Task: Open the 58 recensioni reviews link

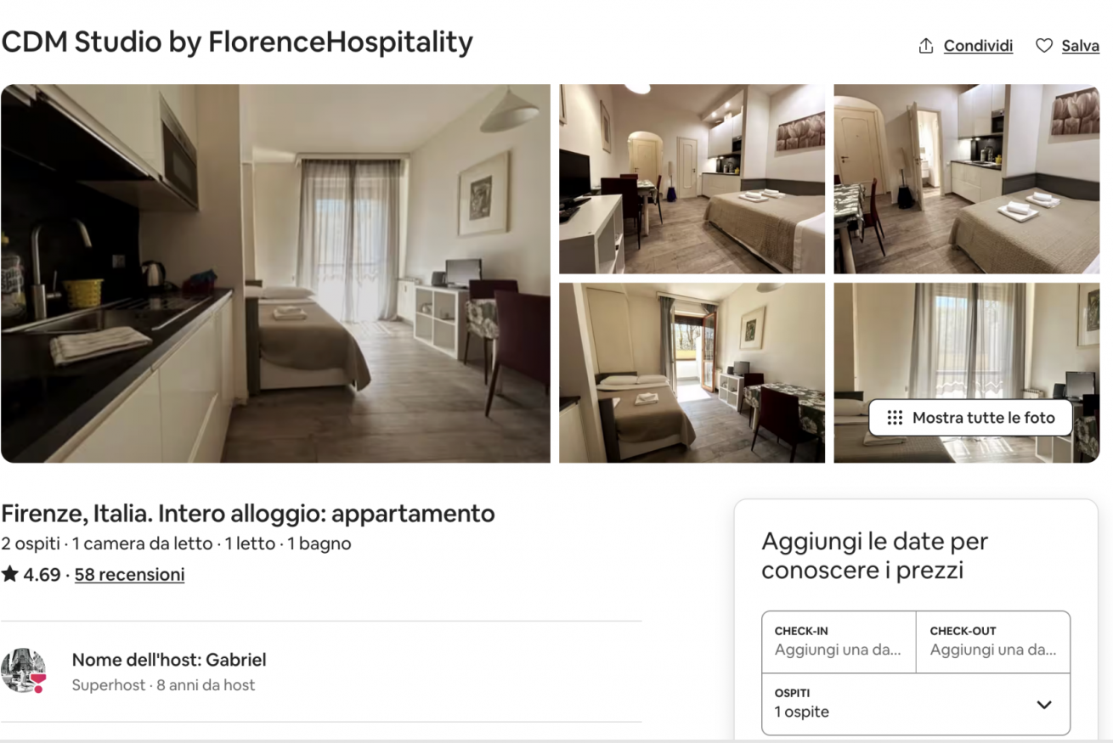Action: click(x=129, y=574)
